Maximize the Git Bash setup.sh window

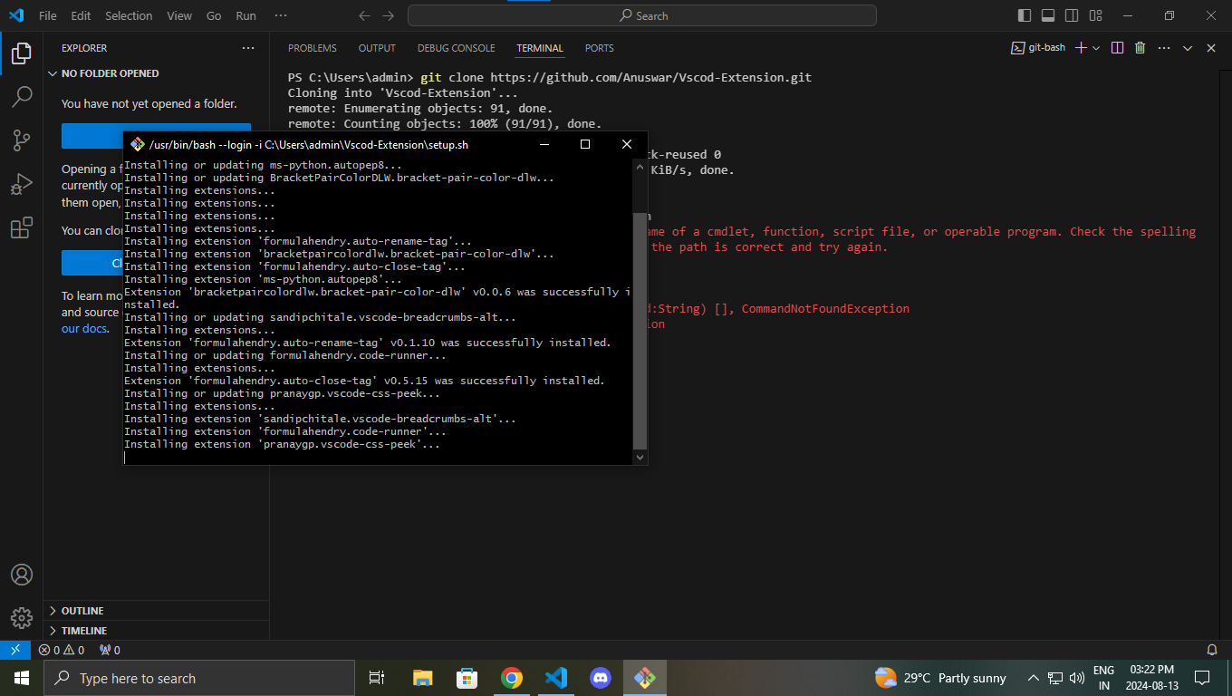(x=585, y=144)
